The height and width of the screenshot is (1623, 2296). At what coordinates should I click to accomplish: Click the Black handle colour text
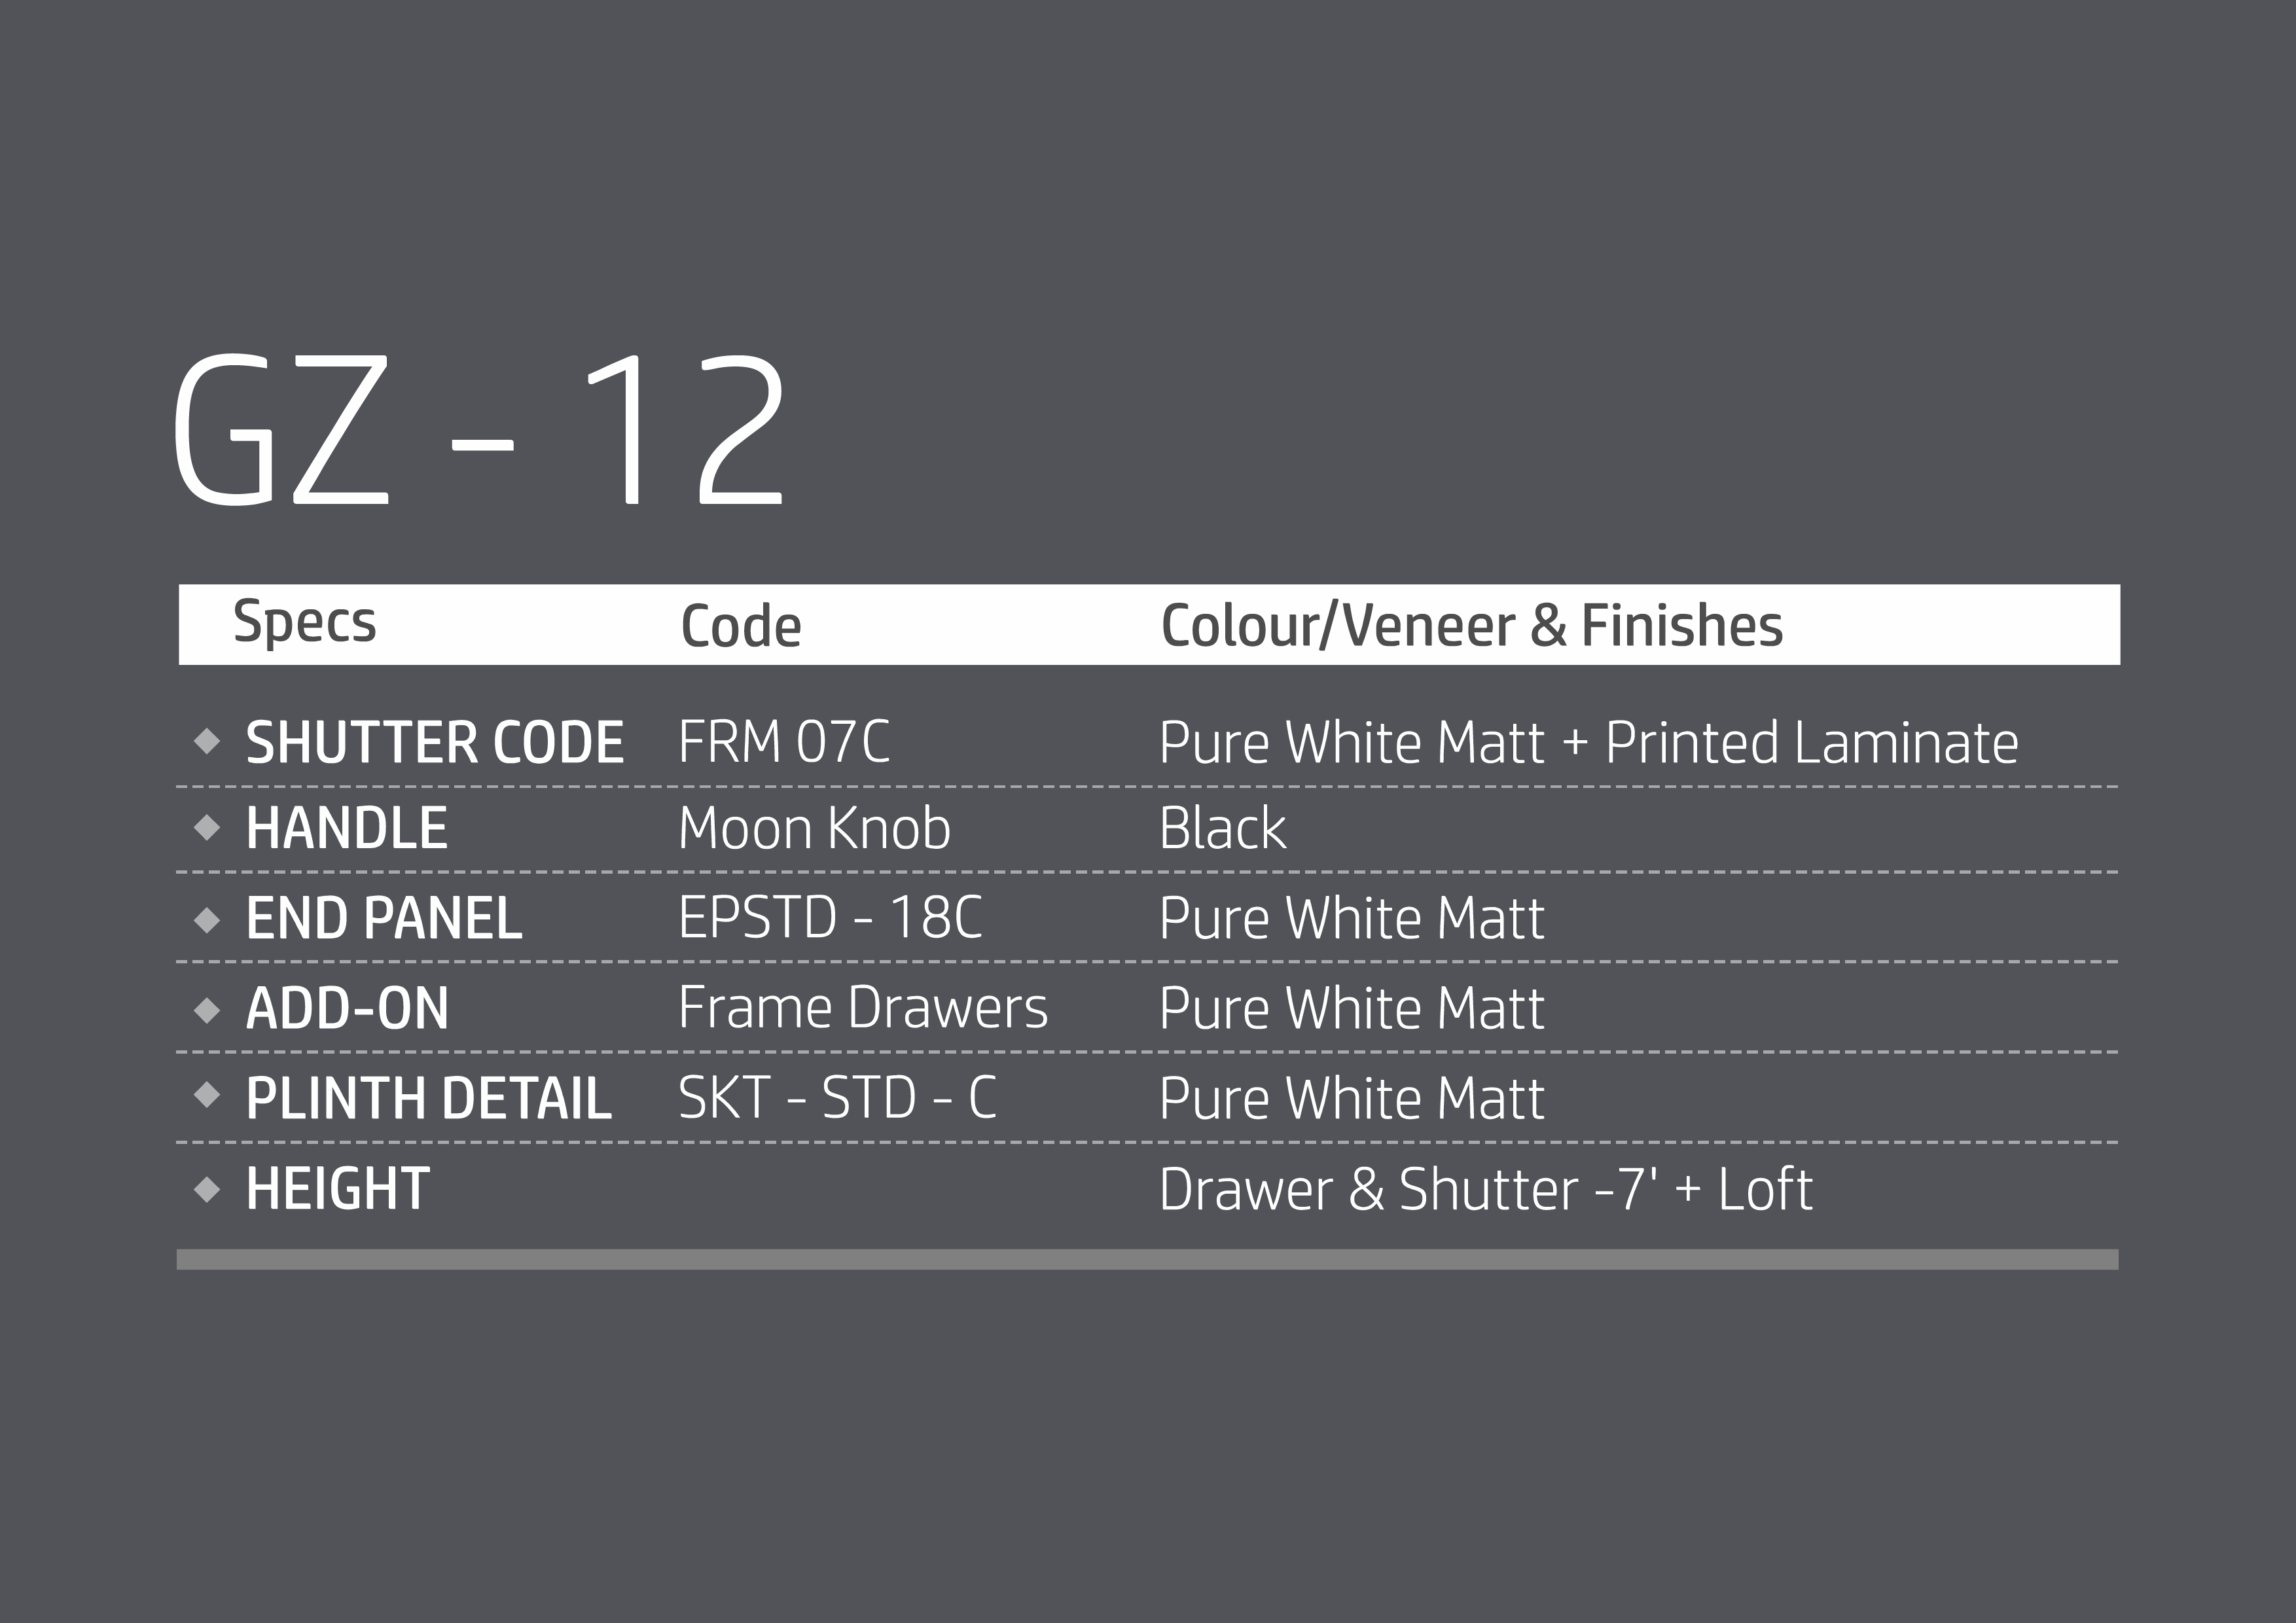pyautogui.click(x=1222, y=829)
